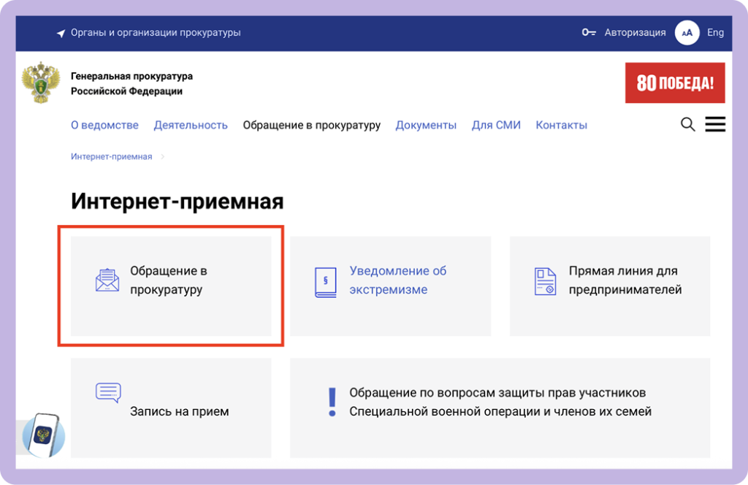Screen dimensions: 748x485
Task: Open the Деятельность menu
Action: click(191, 125)
